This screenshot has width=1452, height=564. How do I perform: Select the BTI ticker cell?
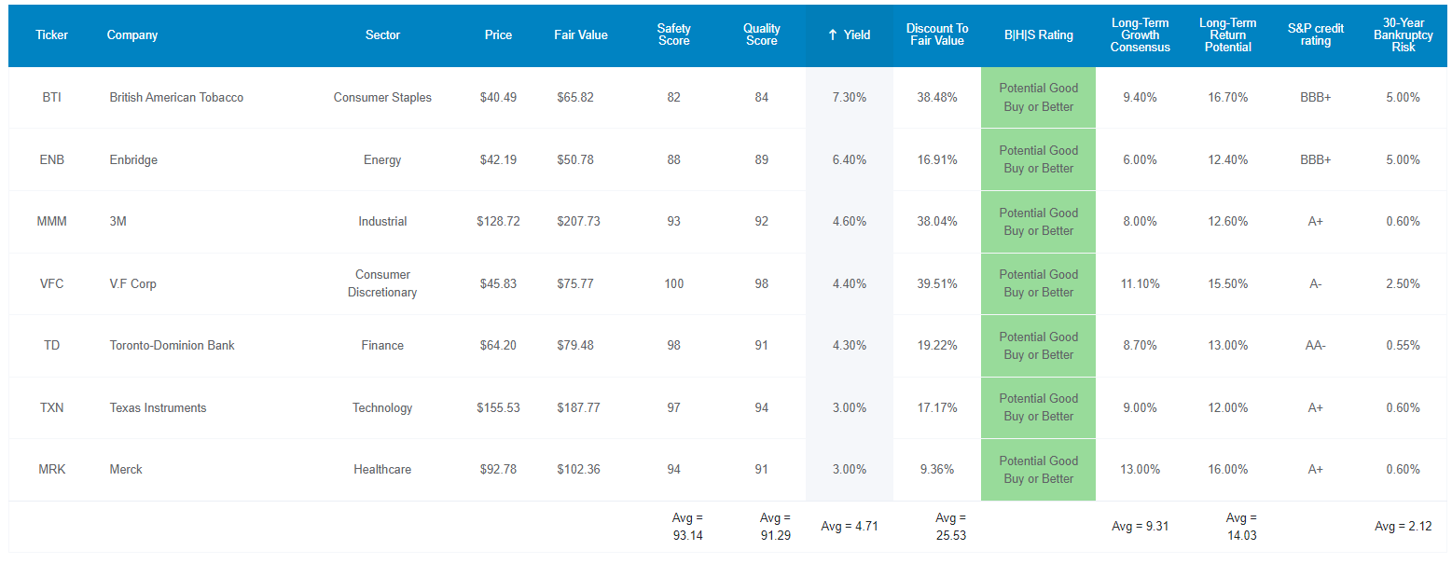click(x=52, y=98)
